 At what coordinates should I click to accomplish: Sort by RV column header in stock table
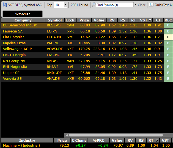[112, 20]
